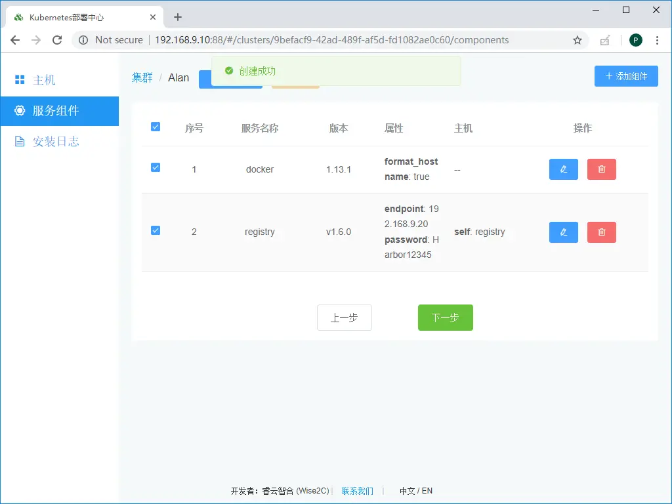Screen dimensions: 672x504
Task: Open the profile avatar P
Action: tap(635, 40)
